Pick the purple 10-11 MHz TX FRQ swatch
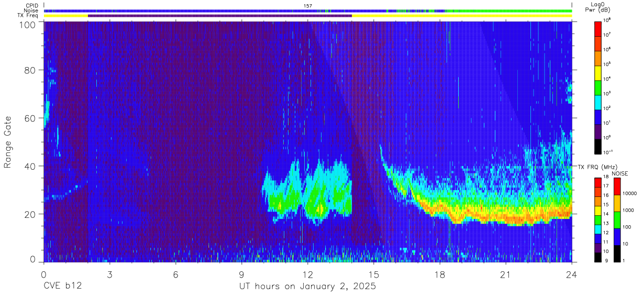The height and width of the screenshot is (297, 643). (598, 248)
